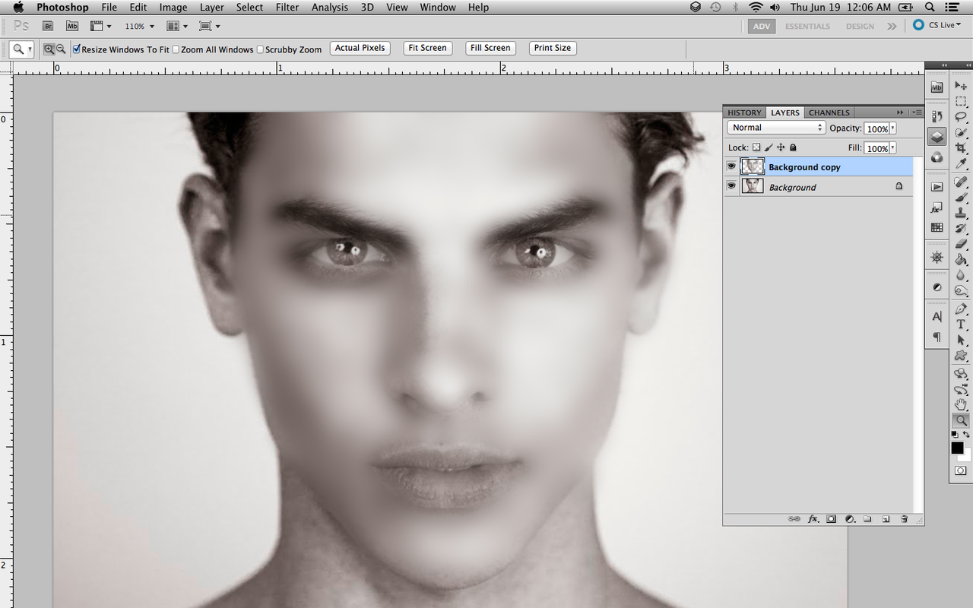Click the Create new layer icon
The height and width of the screenshot is (608, 973).
(x=886, y=519)
